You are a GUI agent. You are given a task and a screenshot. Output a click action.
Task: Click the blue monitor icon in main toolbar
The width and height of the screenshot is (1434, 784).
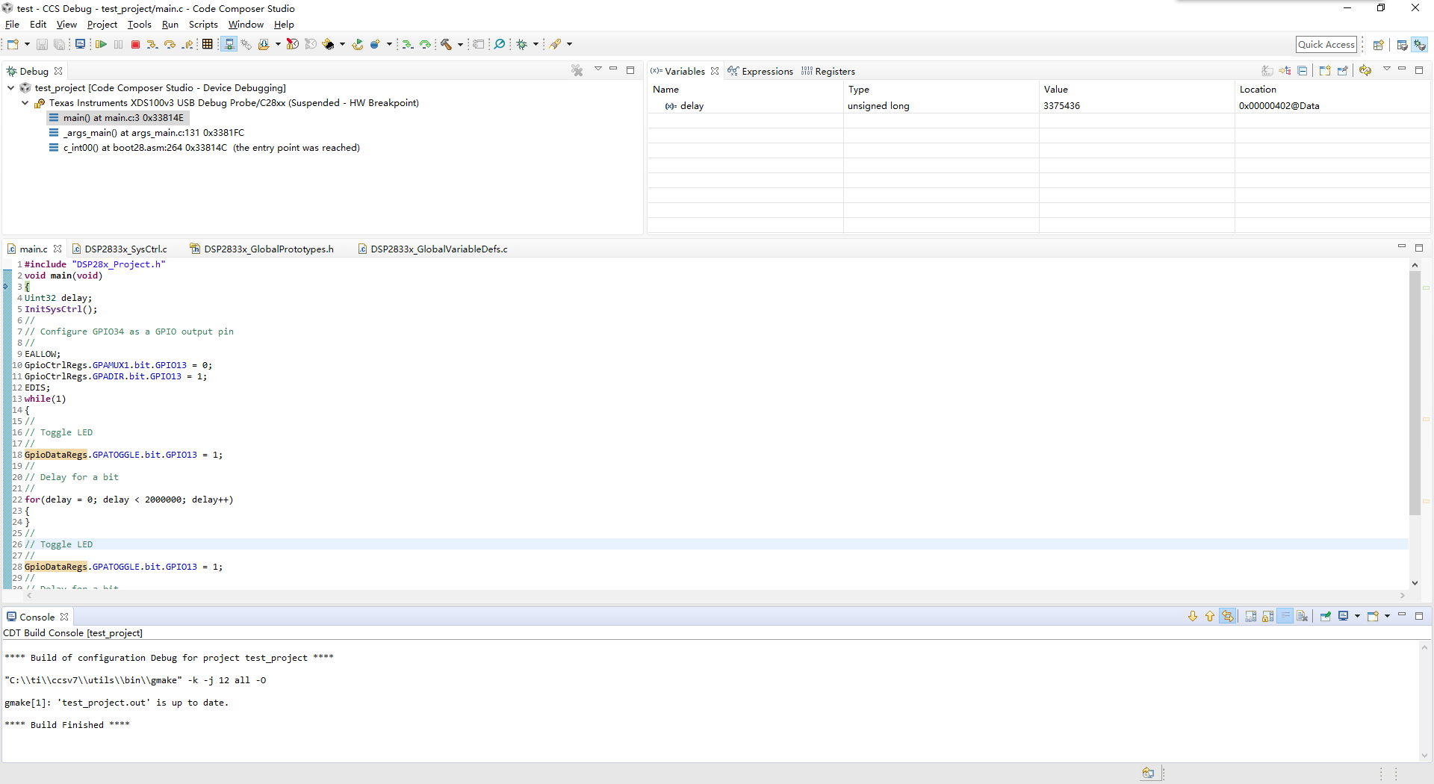[x=80, y=44]
